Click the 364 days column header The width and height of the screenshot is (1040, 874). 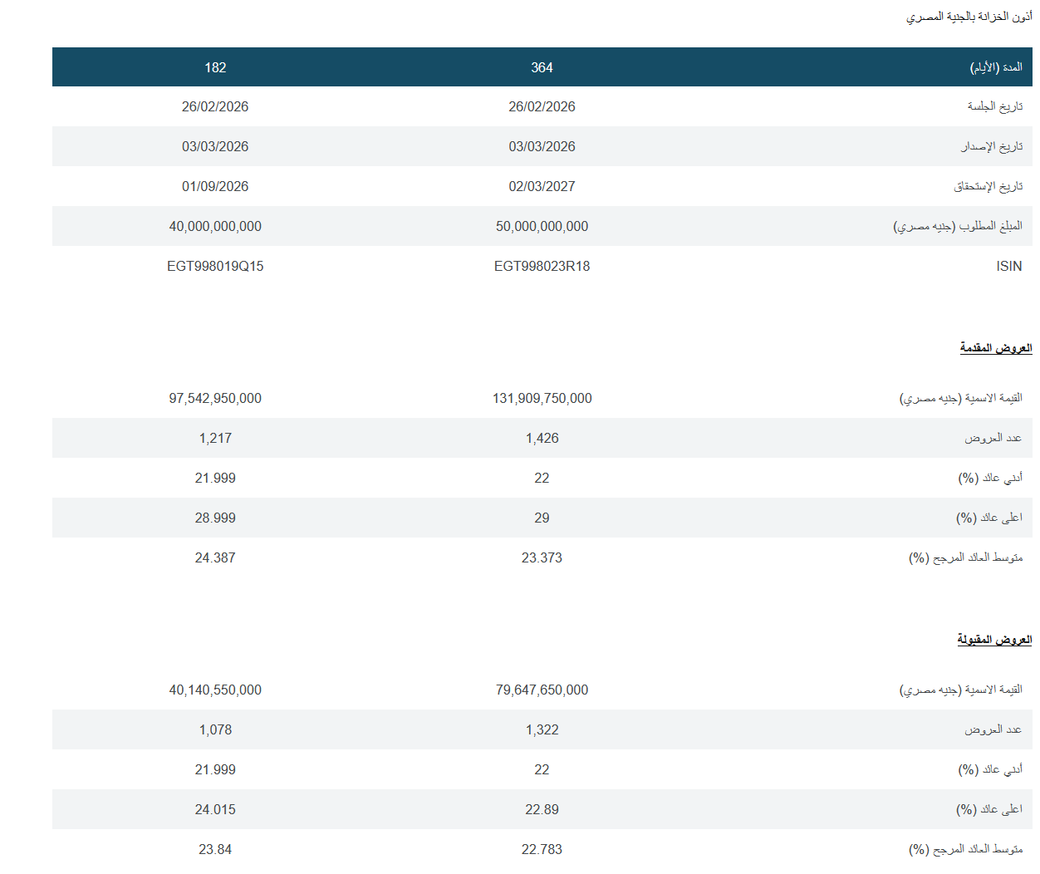(542, 67)
